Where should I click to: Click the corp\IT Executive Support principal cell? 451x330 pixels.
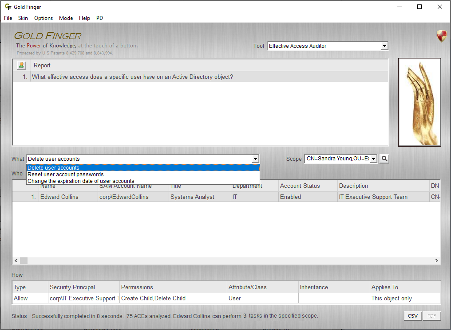point(84,298)
